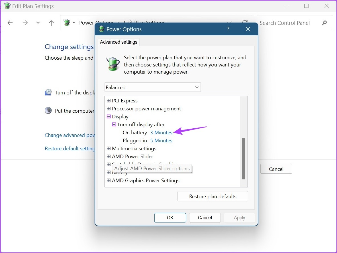Screen dimensions: 337x253
Task: Collapse the Display node
Action: (109, 116)
